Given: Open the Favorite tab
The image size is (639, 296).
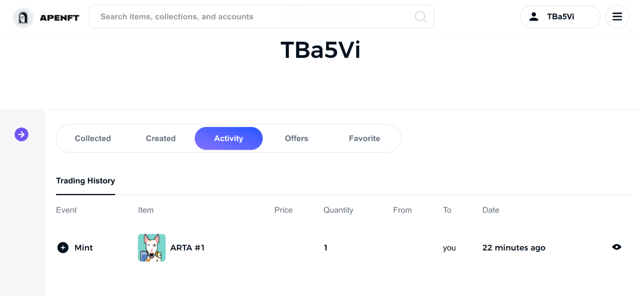Looking at the screenshot, I should coord(364,138).
